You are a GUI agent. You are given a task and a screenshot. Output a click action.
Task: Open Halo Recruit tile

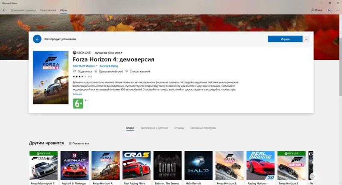pos(198,167)
